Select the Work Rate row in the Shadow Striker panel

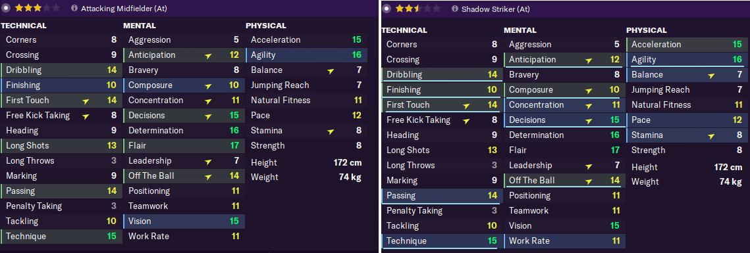565,241
